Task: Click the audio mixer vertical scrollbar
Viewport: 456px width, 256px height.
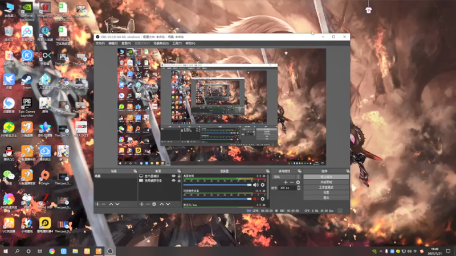Action: pyautogui.click(x=267, y=188)
